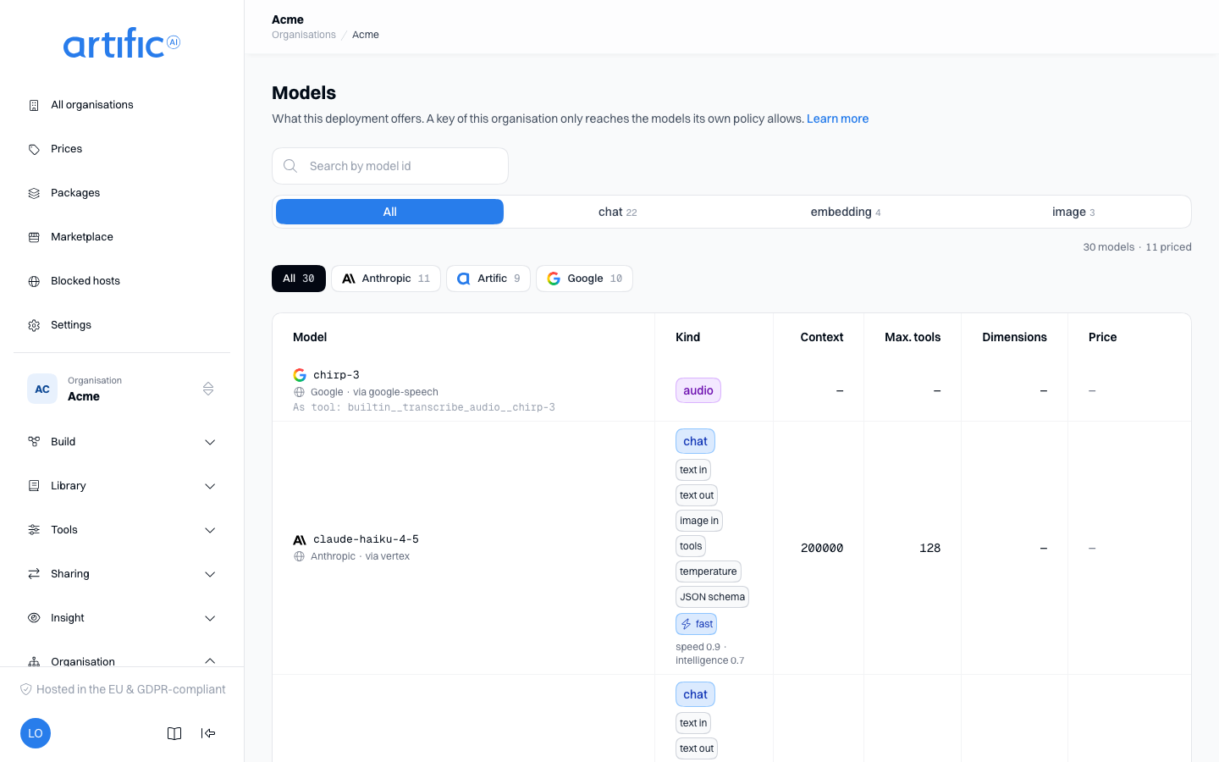
Task: Click the Settings gear icon
Action: [x=34, y=325]
